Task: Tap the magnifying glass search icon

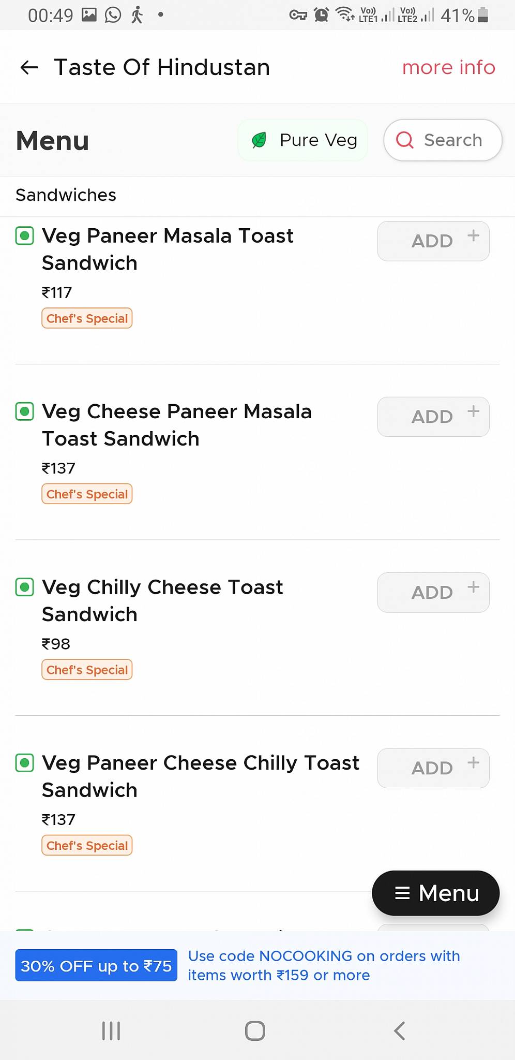Action: [404, 140]
